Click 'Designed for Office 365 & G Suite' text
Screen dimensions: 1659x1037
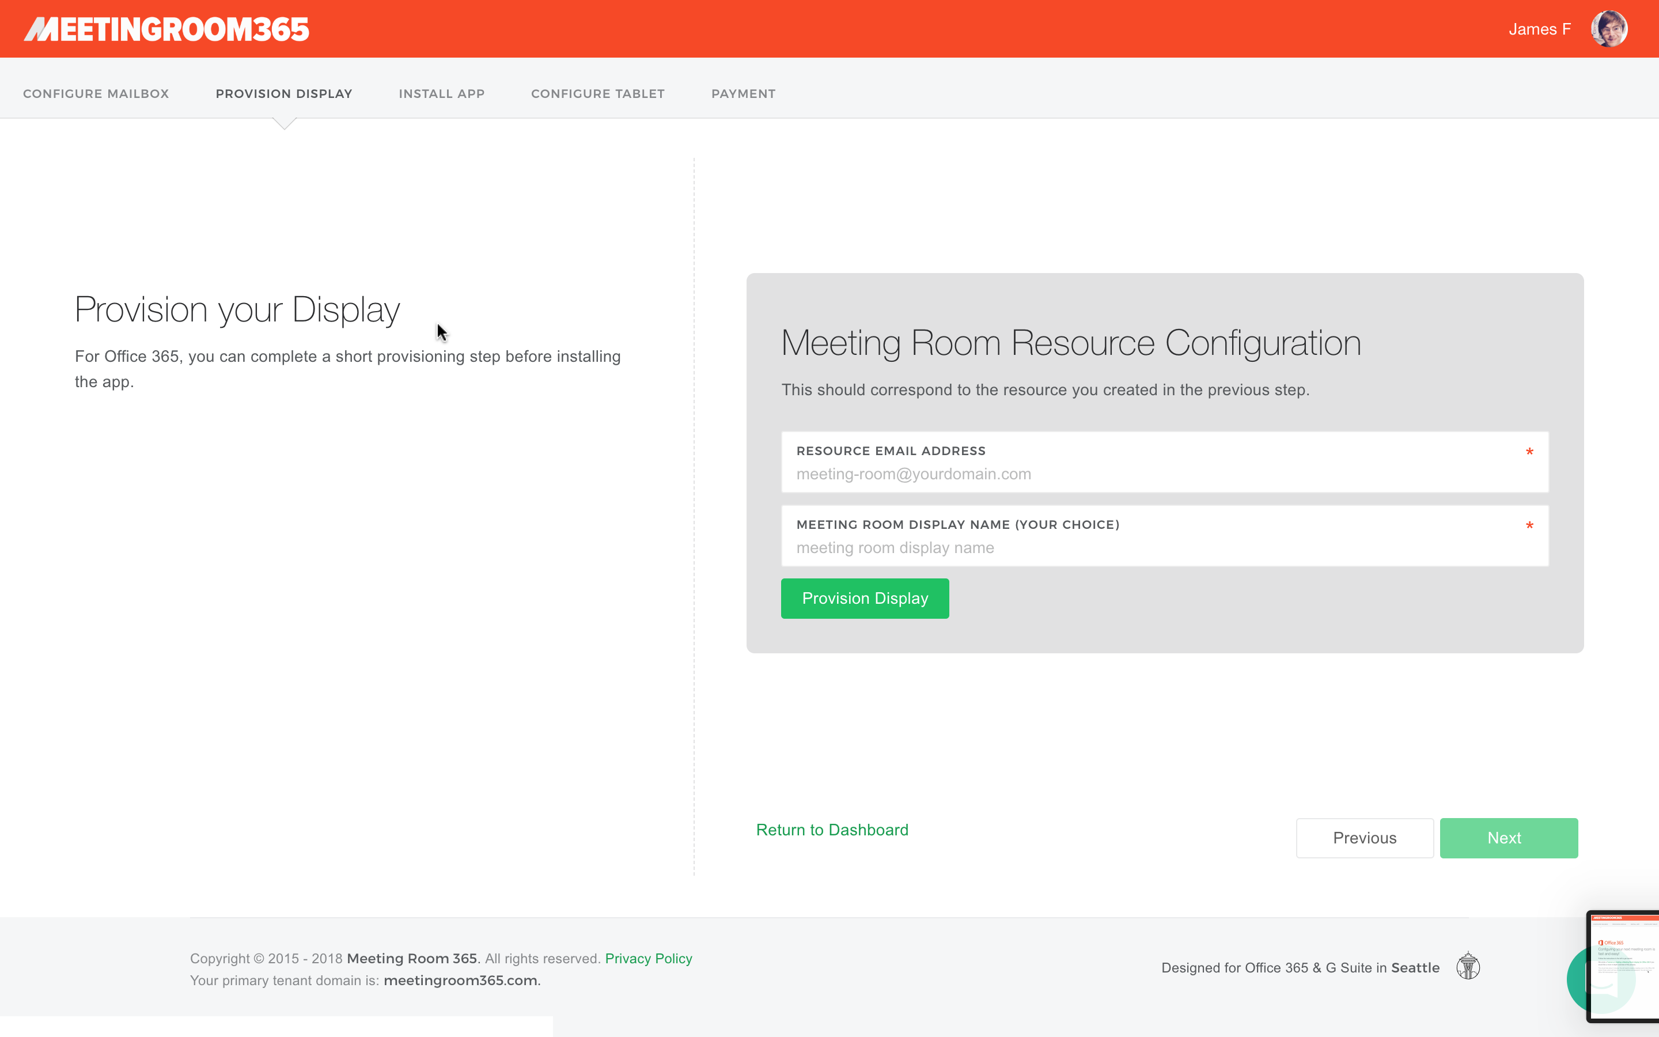(x=1266, y=968)
